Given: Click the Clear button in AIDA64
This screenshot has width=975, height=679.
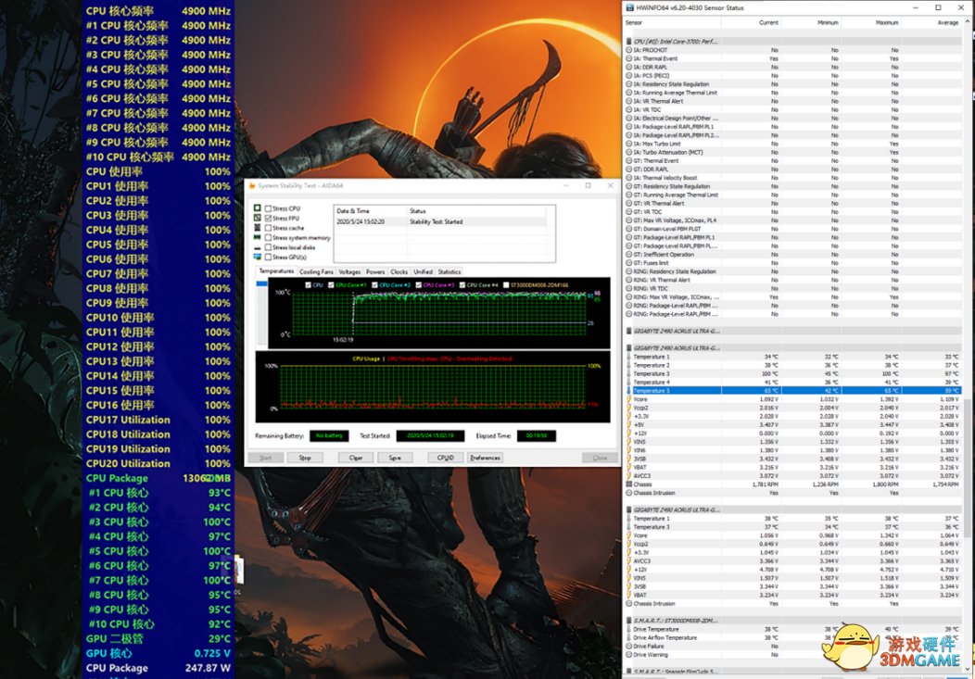Looking at the screenshot, I should [356, 458].
